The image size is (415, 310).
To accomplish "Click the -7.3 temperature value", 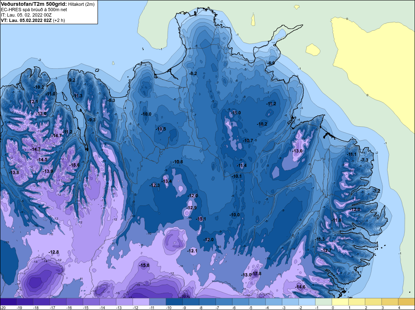I will tap(364, 160).
